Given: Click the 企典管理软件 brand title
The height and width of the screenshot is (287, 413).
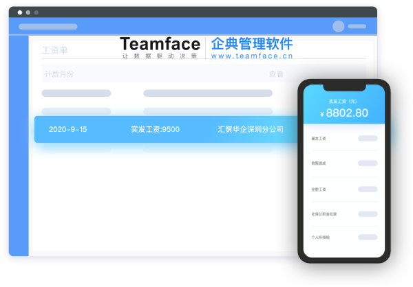Looking at the screenshot, I should pyautogui.click(x=252, y=43).
